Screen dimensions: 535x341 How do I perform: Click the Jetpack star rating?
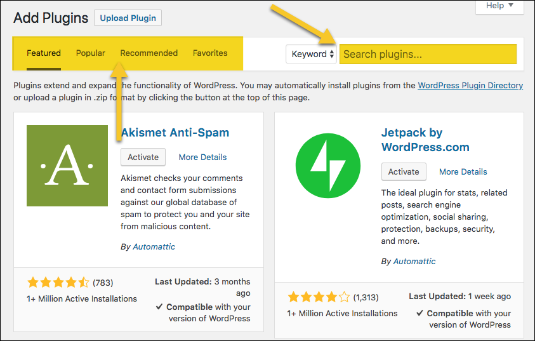click(x=319, y=297)
